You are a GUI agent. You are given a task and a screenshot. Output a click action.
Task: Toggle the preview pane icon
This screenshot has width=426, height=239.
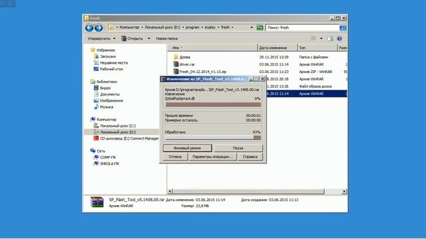[330, 39]
